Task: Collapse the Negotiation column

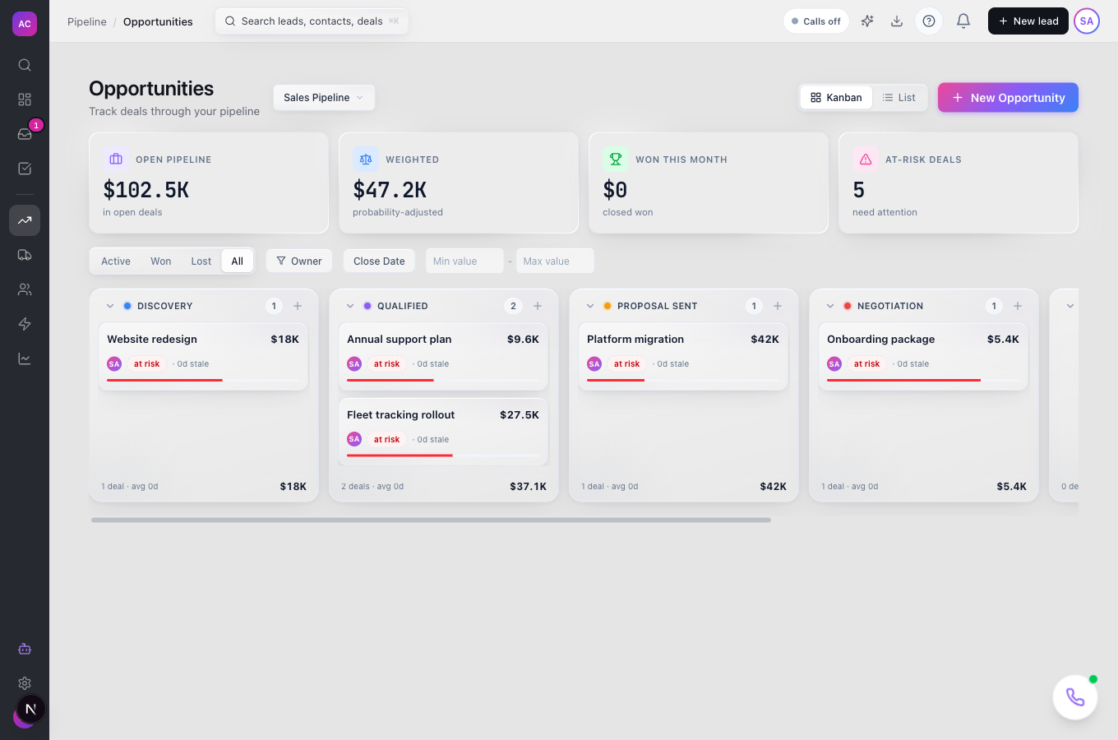Action: point(830,306)
